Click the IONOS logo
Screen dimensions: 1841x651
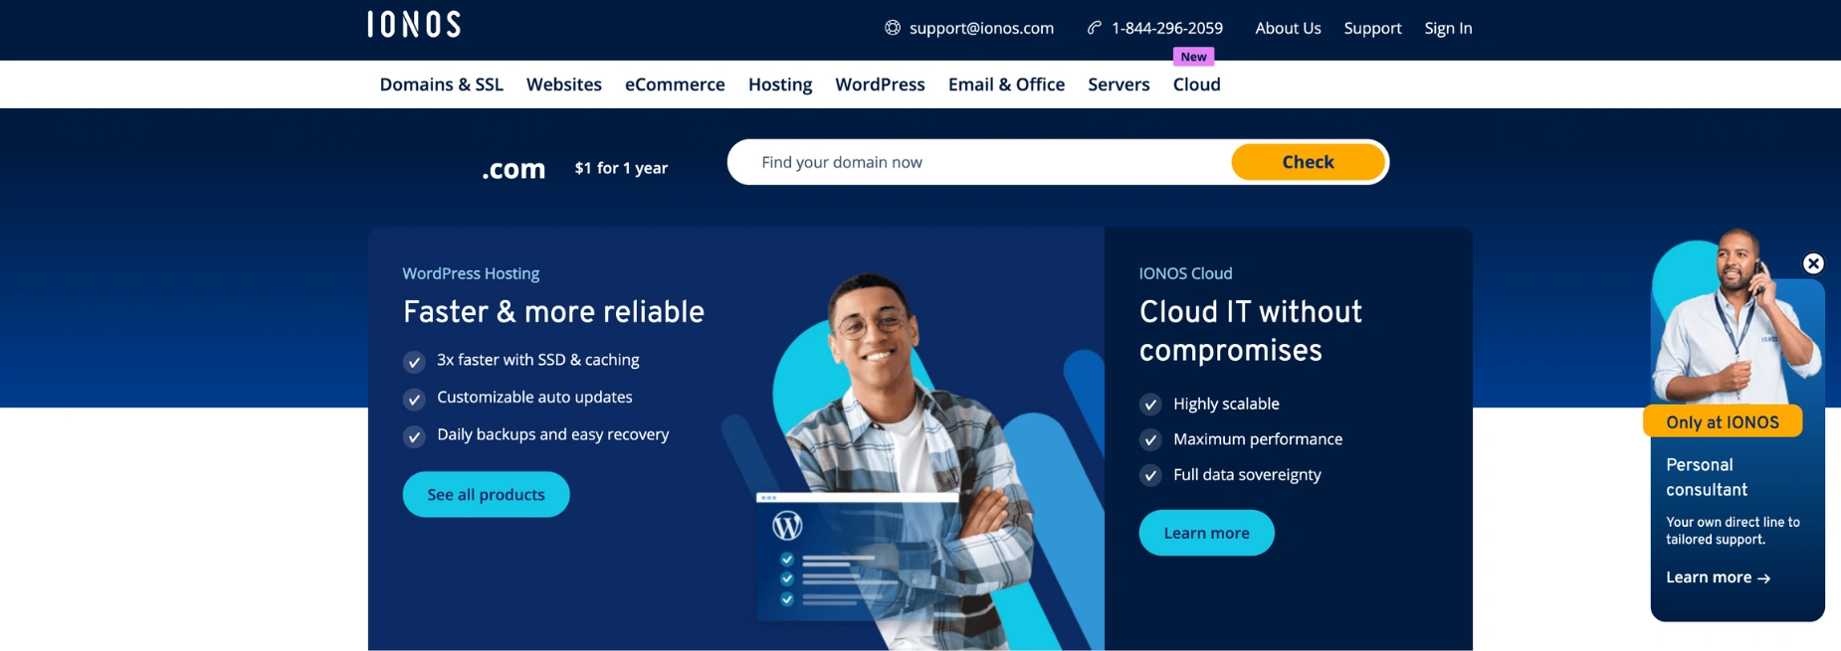coord(414,25)
